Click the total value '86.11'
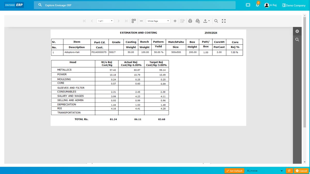The width and height of the screenshot is (310, 174). click(x=138, y=119)
